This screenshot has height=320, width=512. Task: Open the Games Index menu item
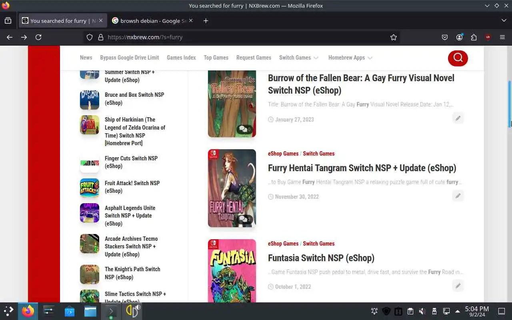[x=181, y=58]
